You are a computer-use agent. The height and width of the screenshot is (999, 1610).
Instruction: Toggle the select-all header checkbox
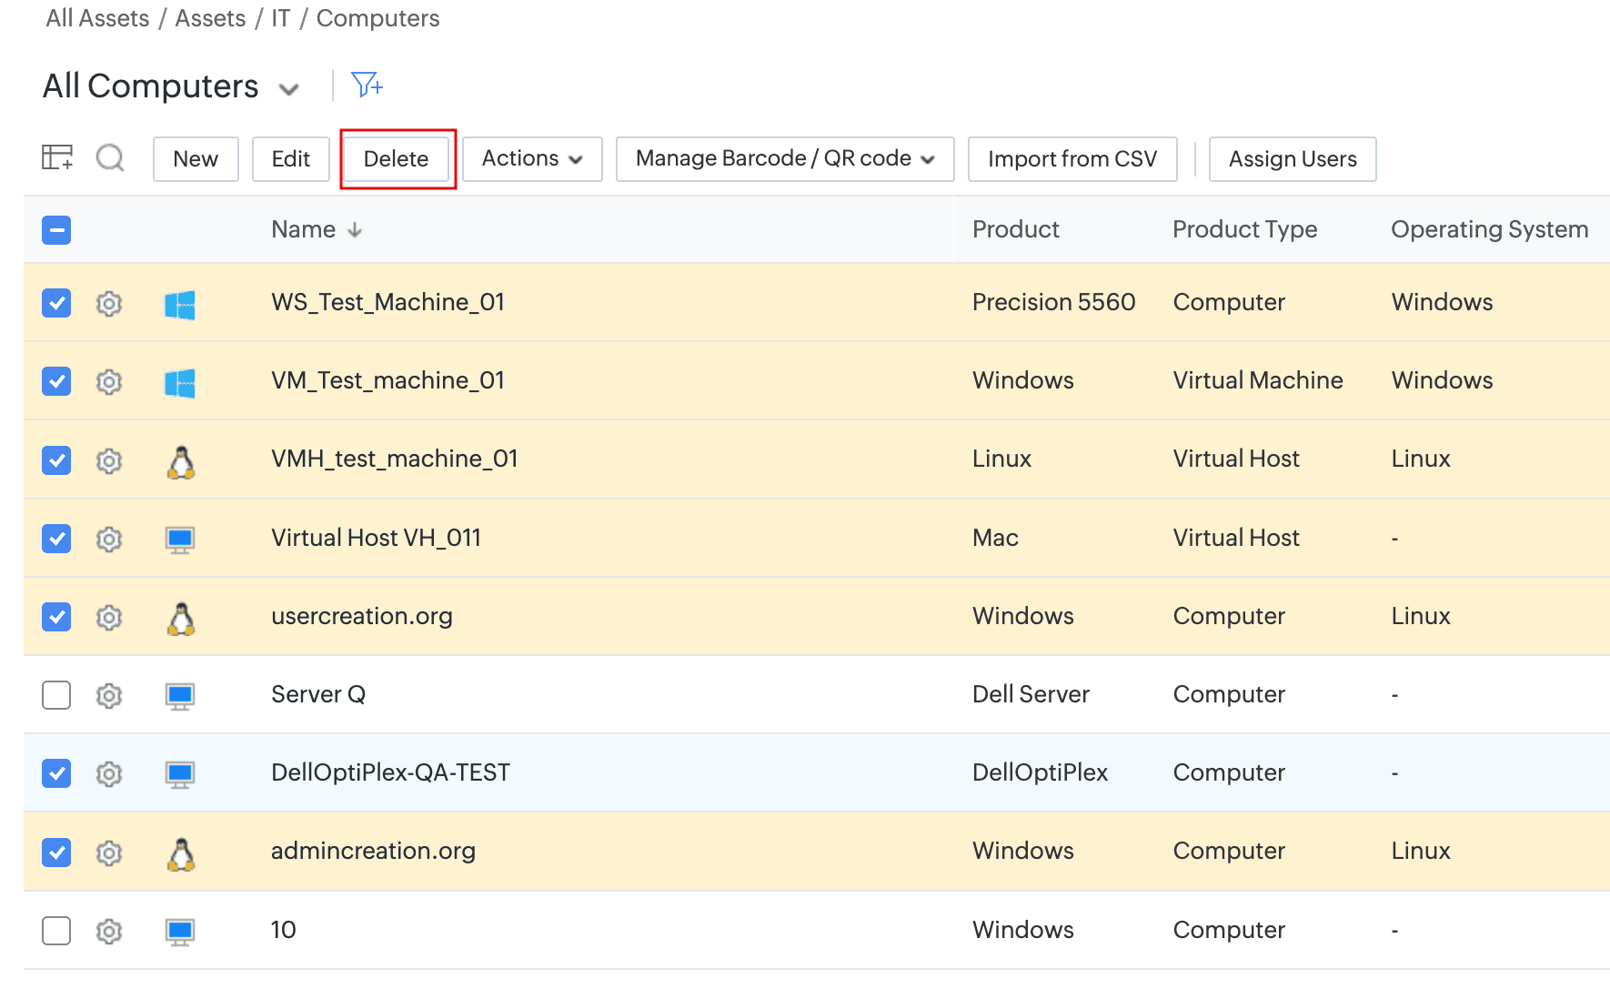56,230
